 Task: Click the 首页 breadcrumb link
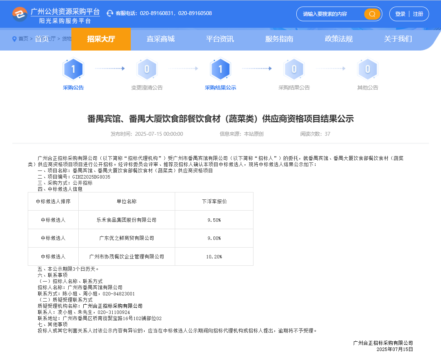[24, 39]
